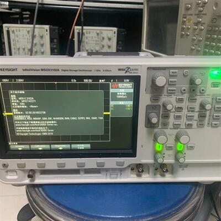Push the sixth physical softkey under the screen
221x221 pixels.
pos(120,163)
